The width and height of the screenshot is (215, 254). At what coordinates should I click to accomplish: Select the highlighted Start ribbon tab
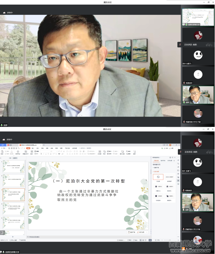click(28, 148)
